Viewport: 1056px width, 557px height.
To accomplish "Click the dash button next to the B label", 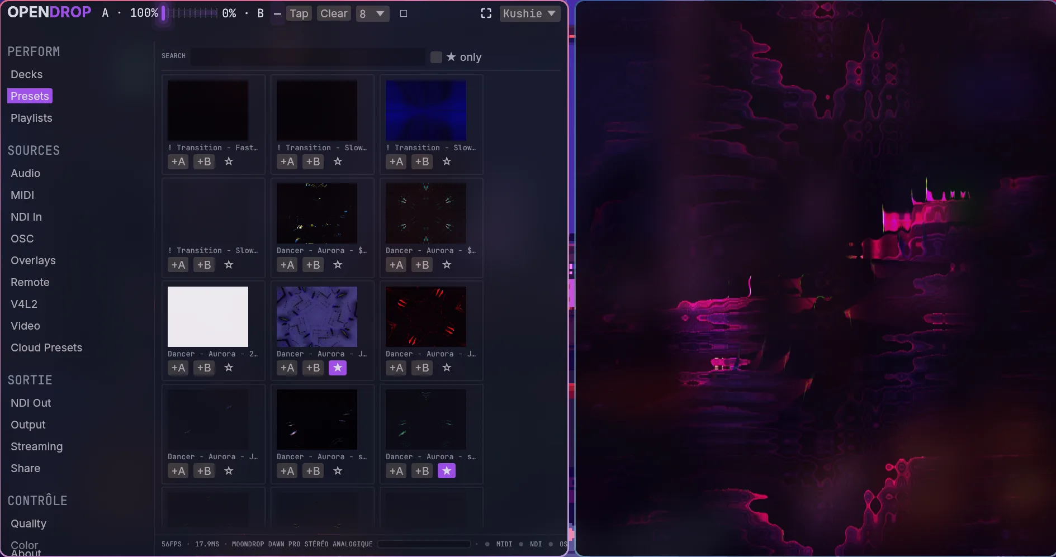I will tap(277, 13).
